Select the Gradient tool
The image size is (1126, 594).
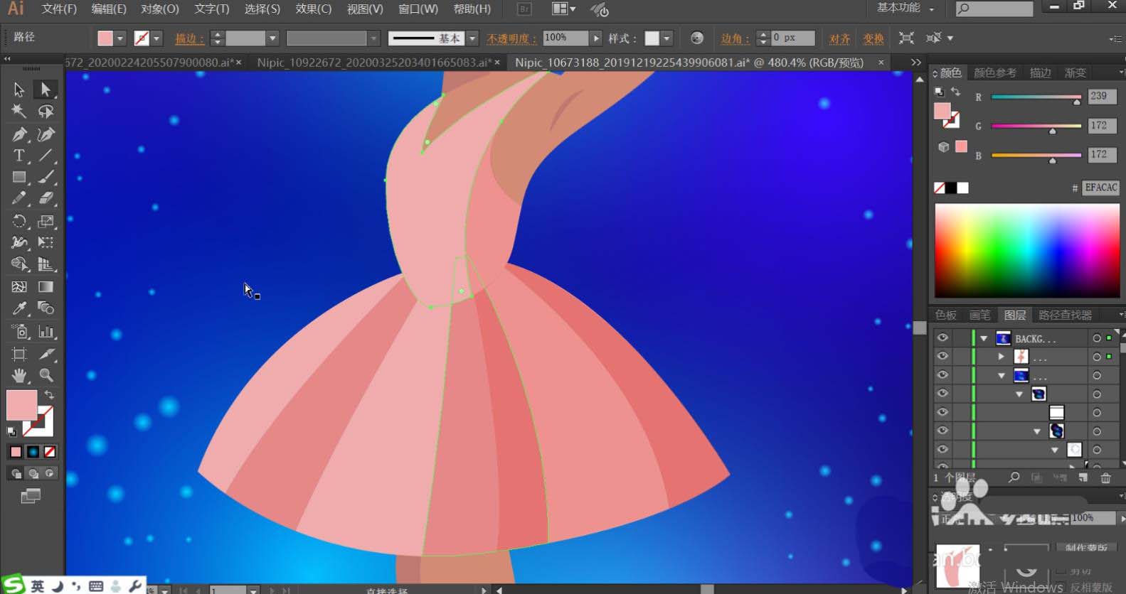(46, 287)
